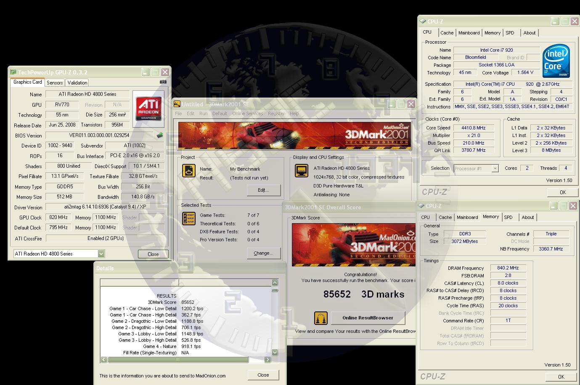Open the Run menu in 3DMark2001

(x=203, y=113)
